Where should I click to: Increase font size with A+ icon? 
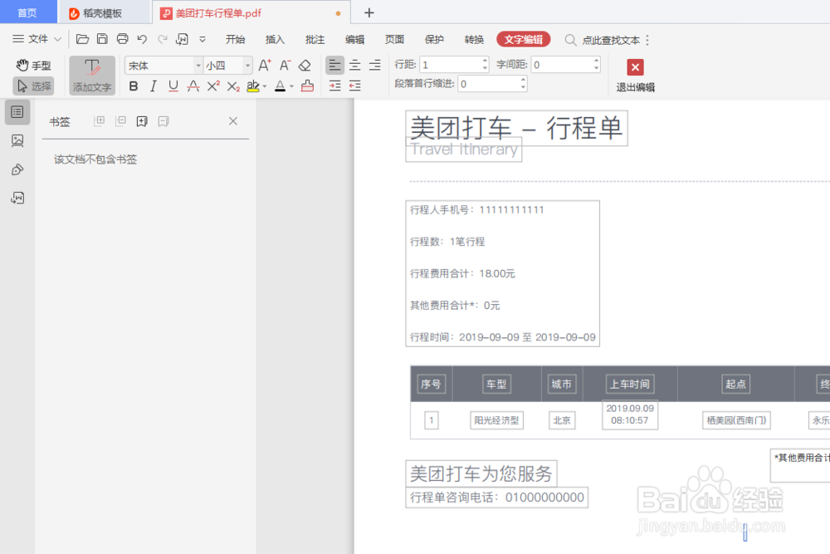click(x=265, y=65)
